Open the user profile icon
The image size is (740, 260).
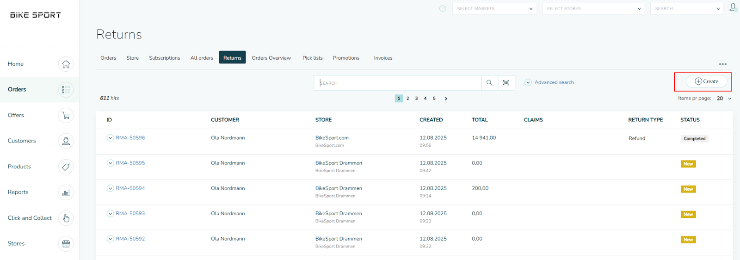point(733,7)
